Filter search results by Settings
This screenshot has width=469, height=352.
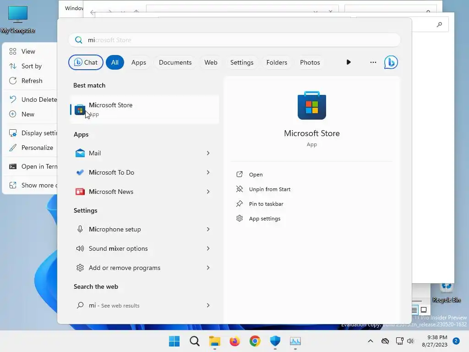[x=242, y=62]
